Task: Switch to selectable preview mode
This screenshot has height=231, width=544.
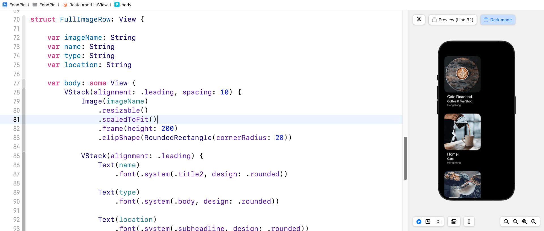Action: click(428, 222)
